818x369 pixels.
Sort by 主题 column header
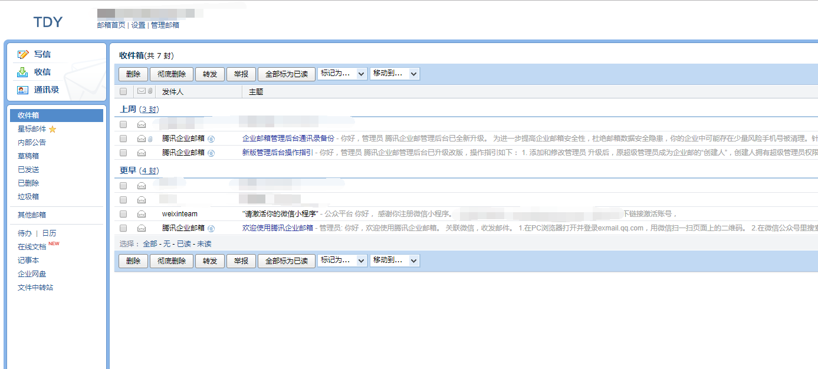256,92
